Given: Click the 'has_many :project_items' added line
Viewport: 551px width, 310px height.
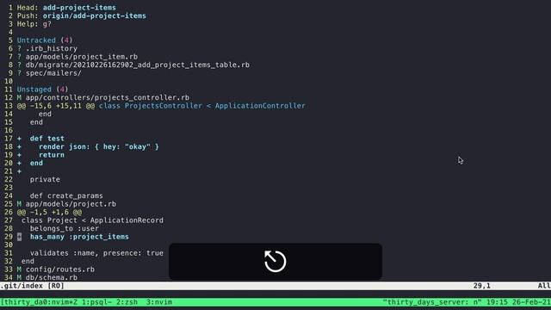Looking at the screenshot, I should coord(79,237).
